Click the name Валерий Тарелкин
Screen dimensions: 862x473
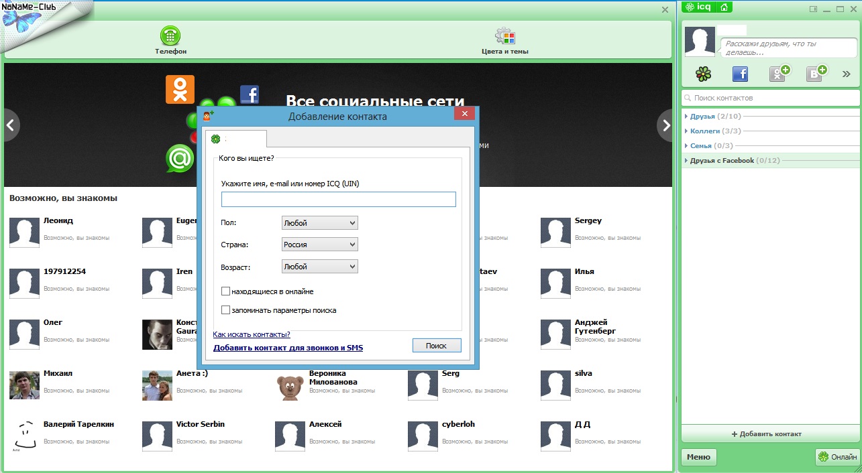tap(79, 424)
